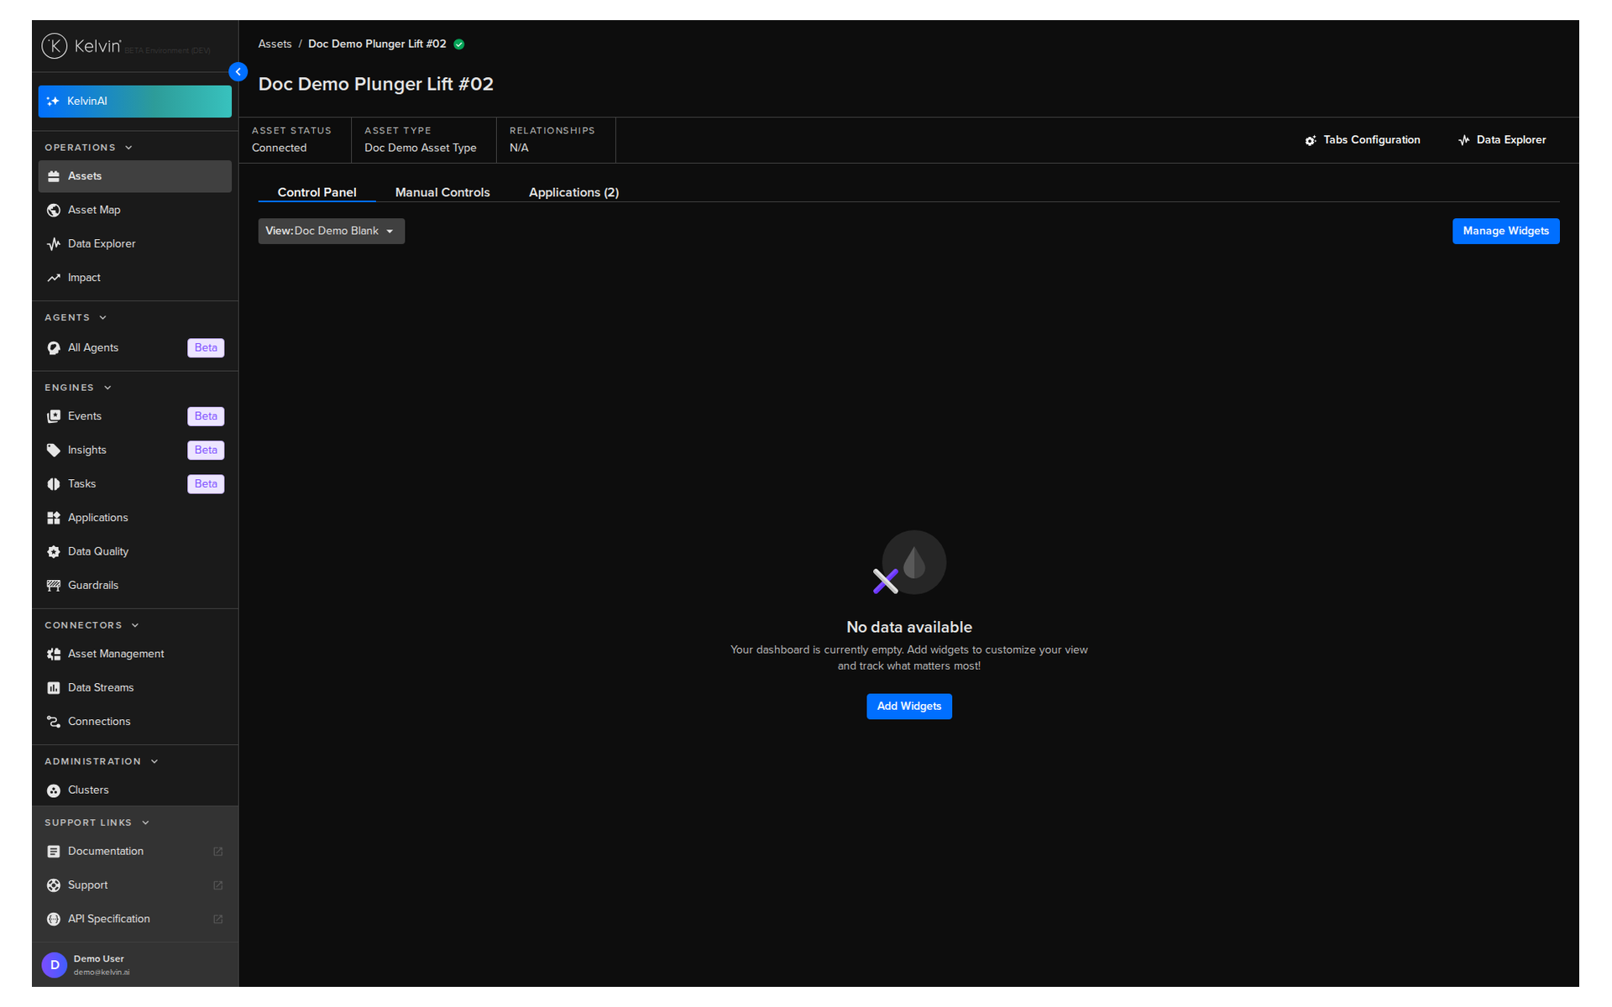Click the Events icon
Viewport: 1612px width, 1007px height.
54,416
